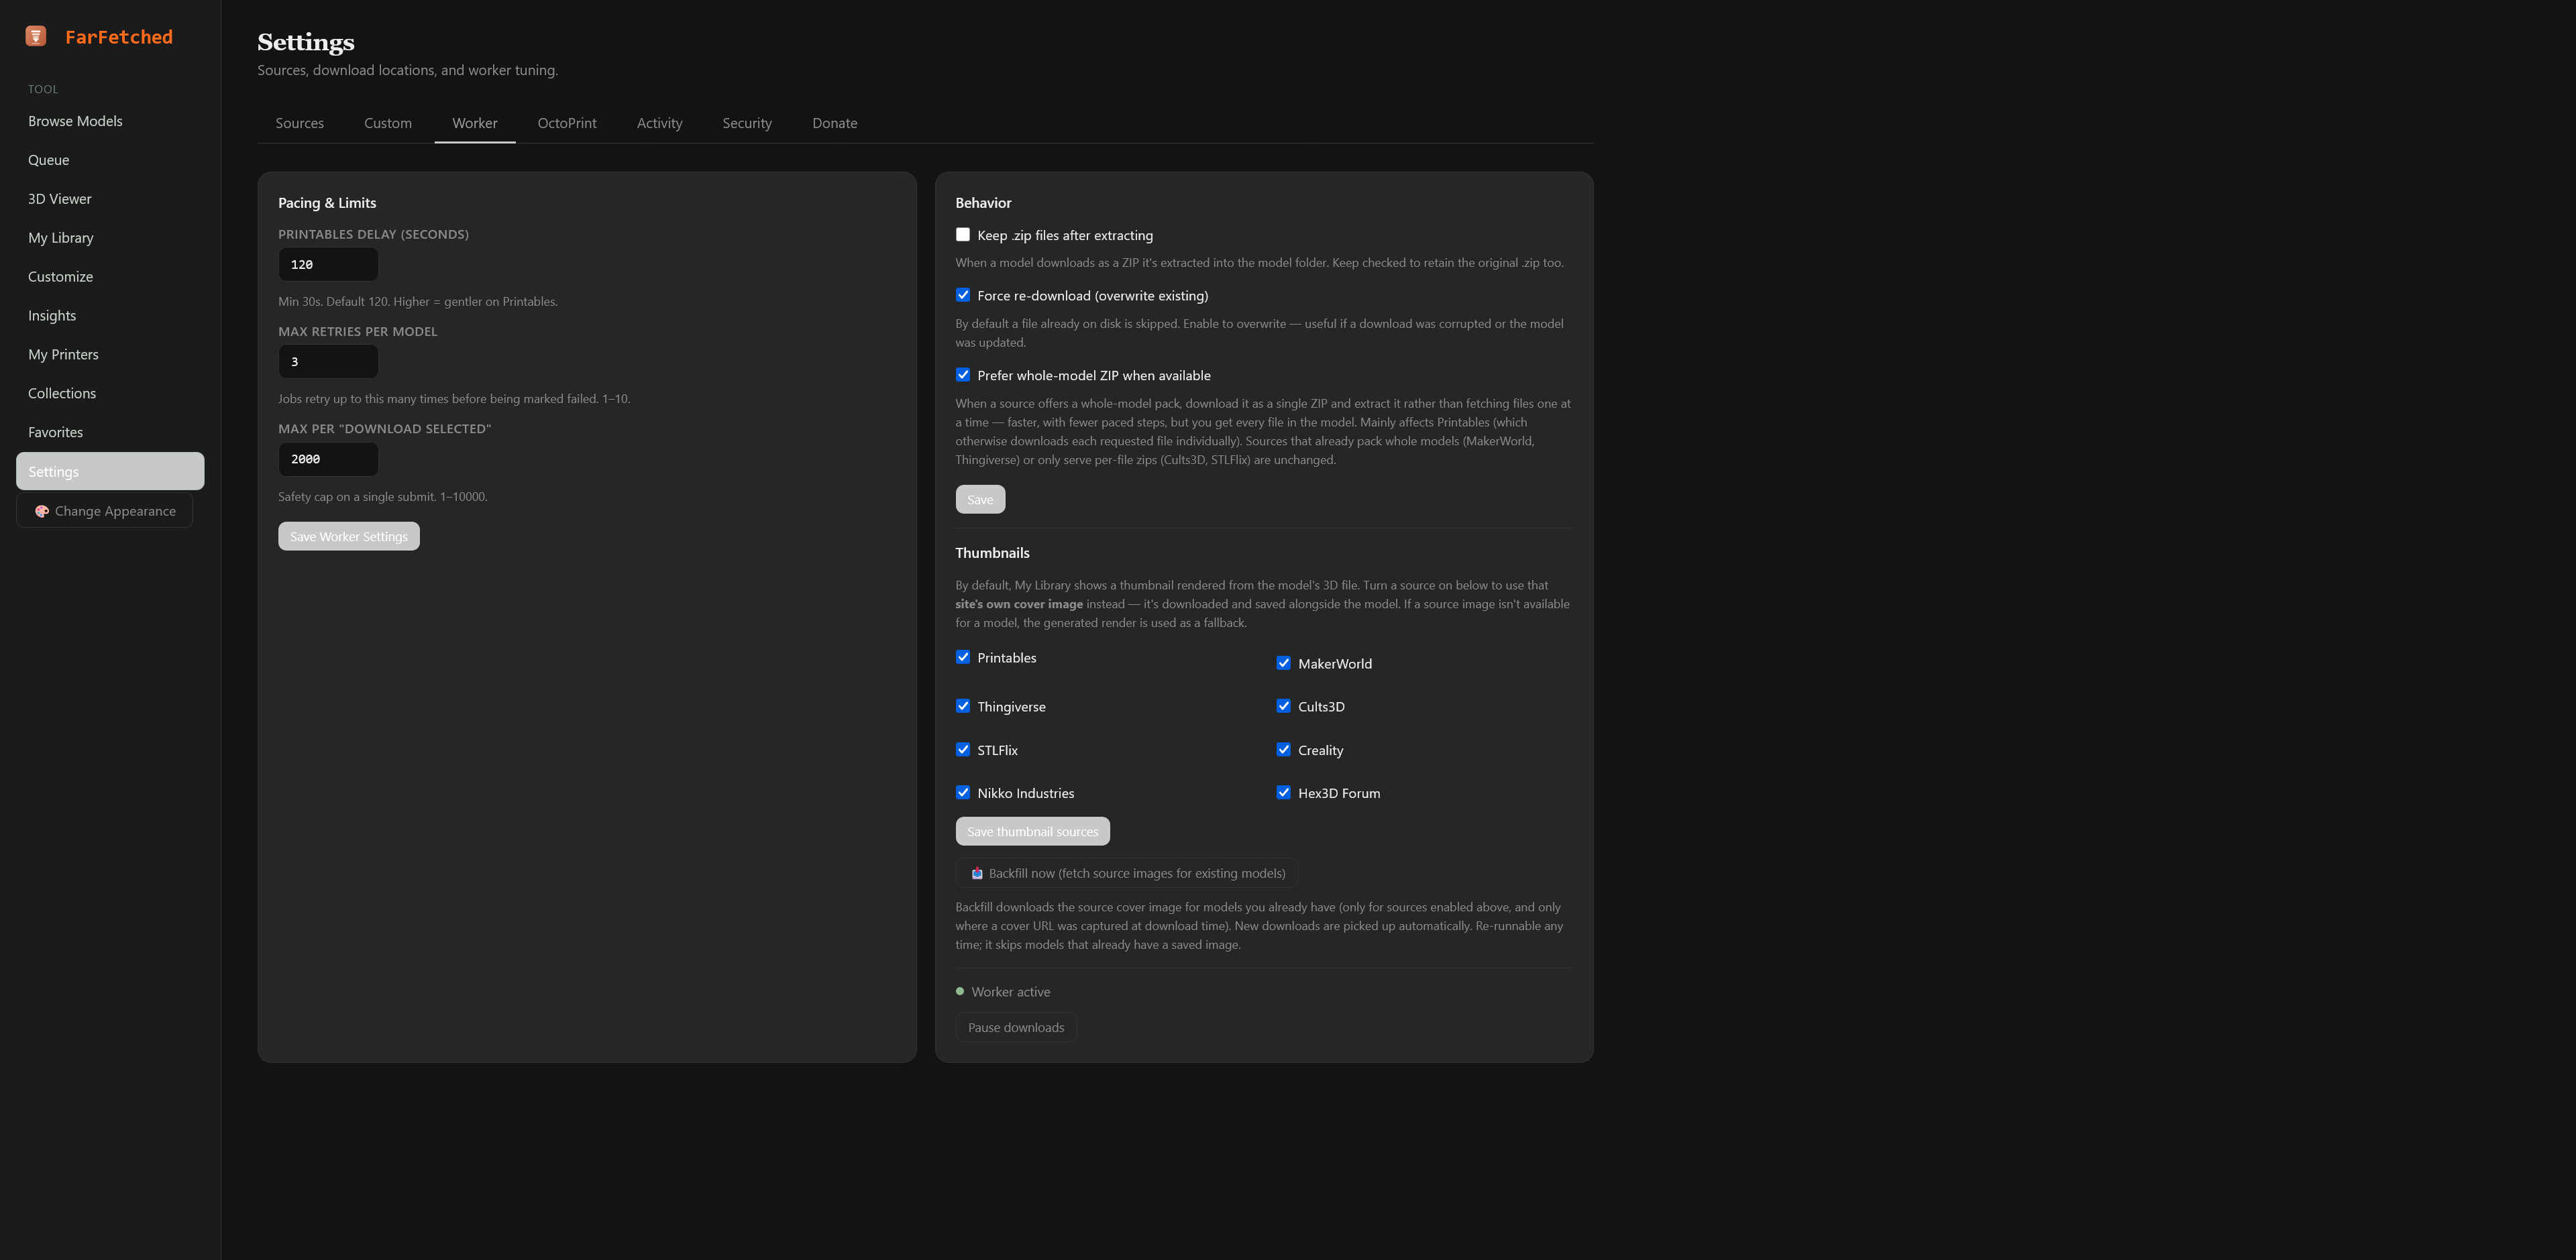The width and height of the screenshot is (2576, 1260).
Task: Open the Favorites page
Action: click(110, 433)
